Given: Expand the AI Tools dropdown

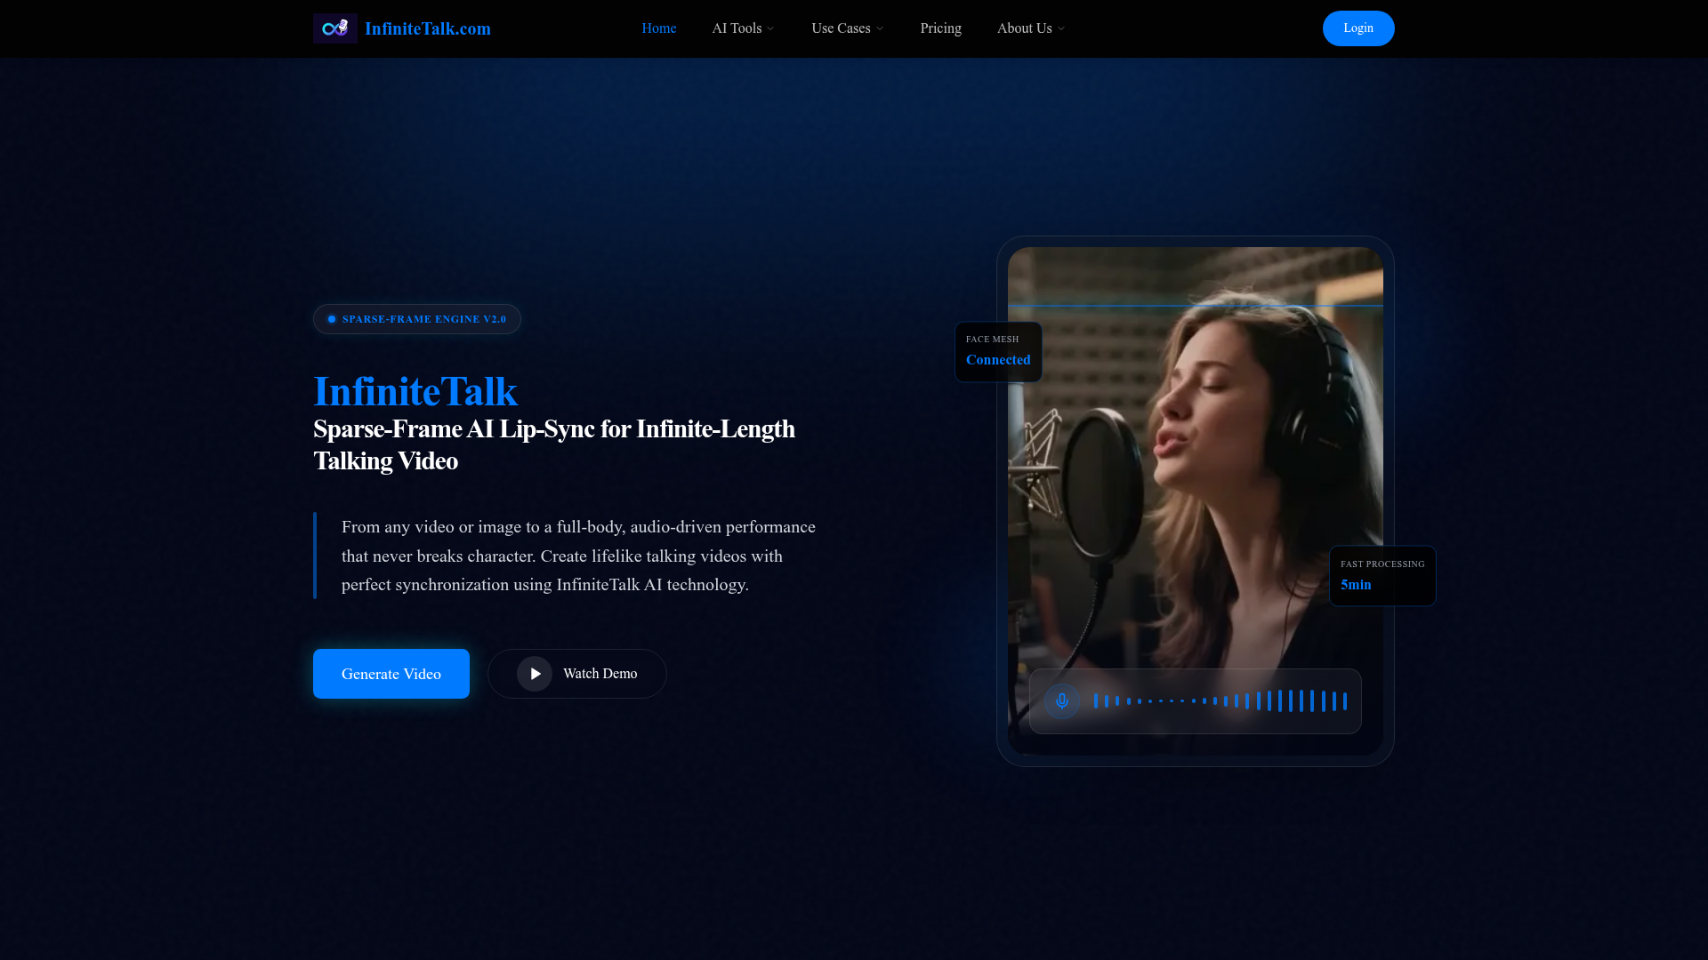Looking at the screenshot, I should click(743, 28).
